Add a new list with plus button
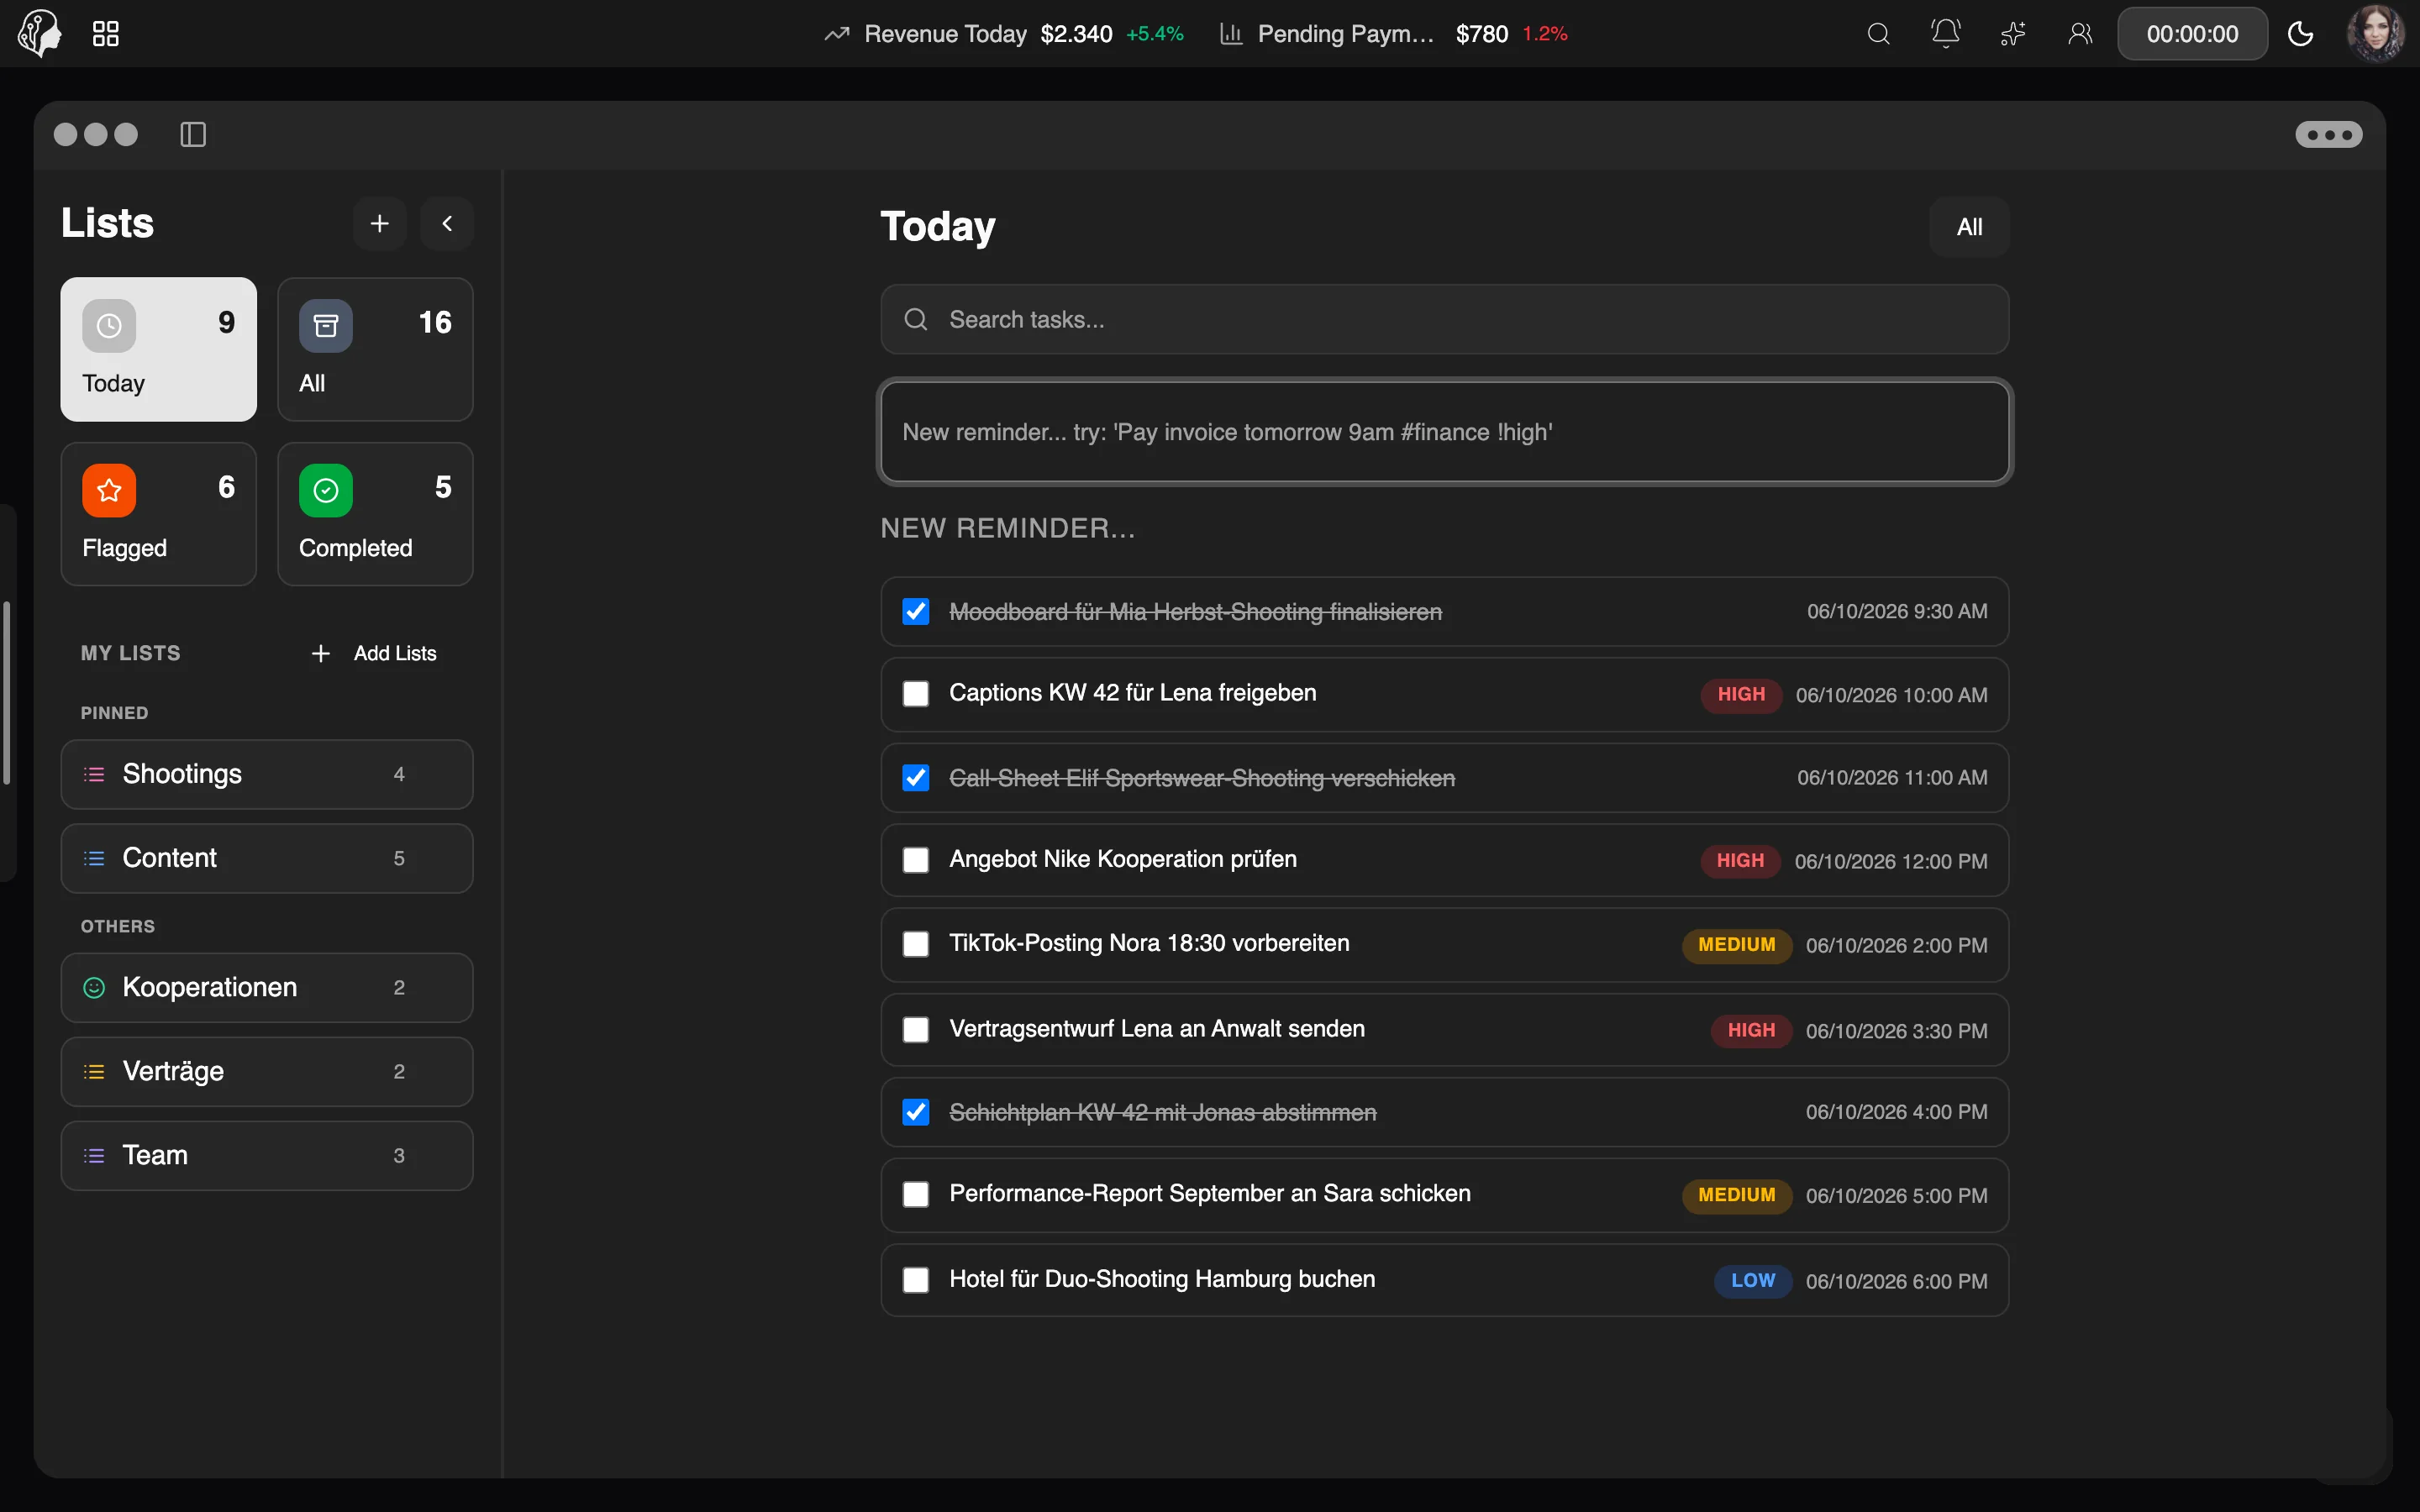 coord(379,223)
